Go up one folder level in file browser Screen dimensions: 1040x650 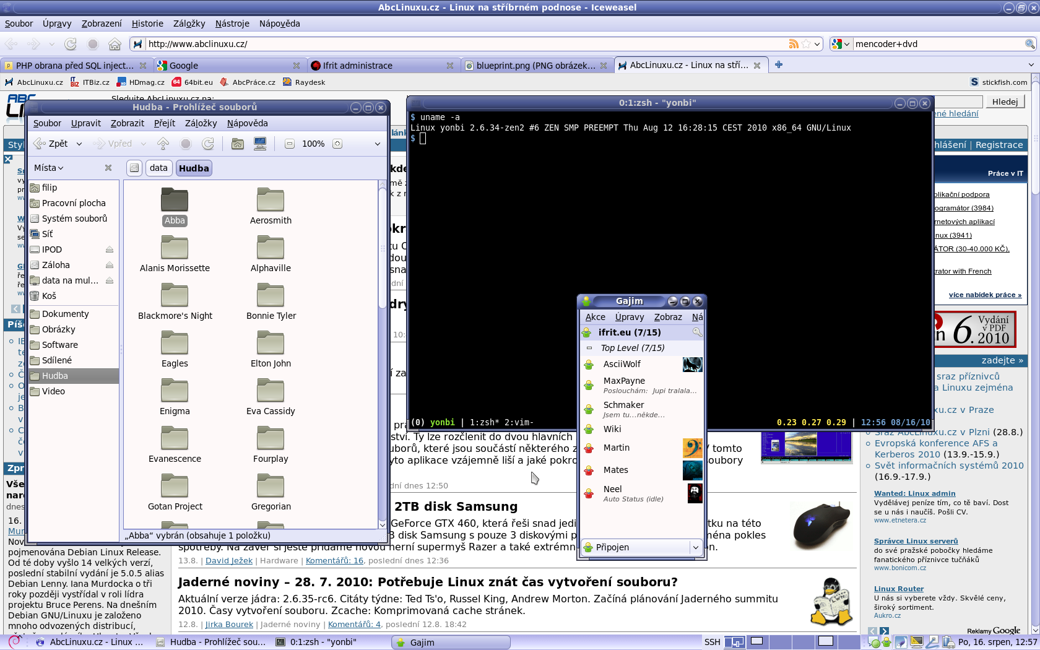pos(163,144)
